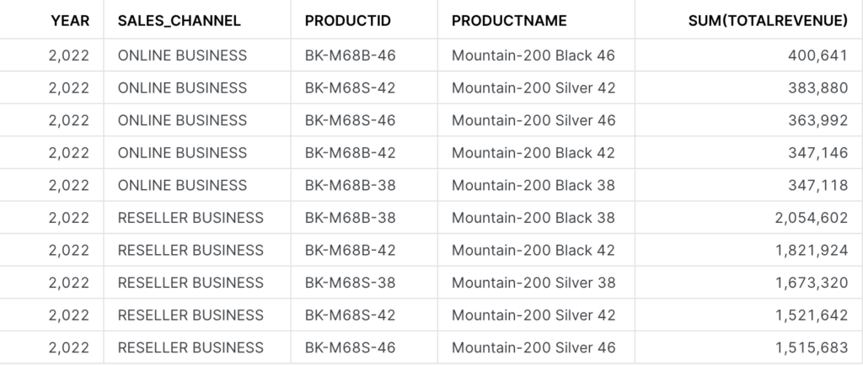863x365 pixels.
Task: Select the revenue cell 347,146
Action: [749, 152]
